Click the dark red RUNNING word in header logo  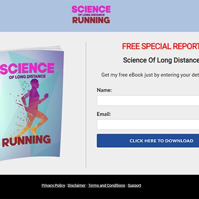pos(91,20)
